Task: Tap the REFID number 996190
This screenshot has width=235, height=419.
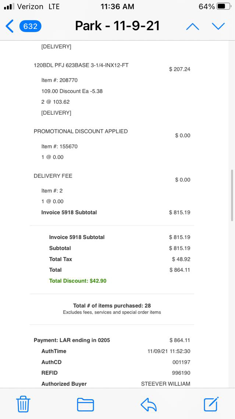Action: click(181, 373)
